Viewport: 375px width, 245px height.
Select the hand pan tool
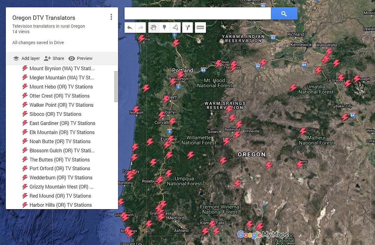point(153,28)
